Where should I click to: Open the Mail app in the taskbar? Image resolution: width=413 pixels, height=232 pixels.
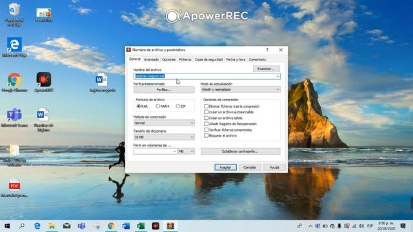pos(66,226)
